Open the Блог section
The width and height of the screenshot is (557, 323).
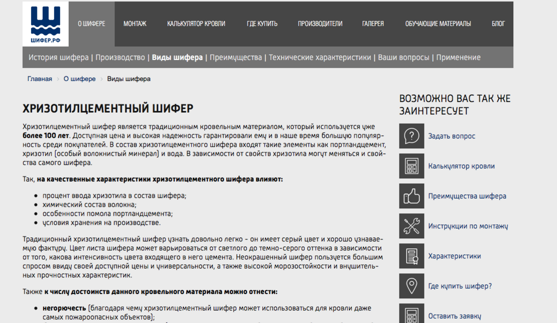pos(498,24)
